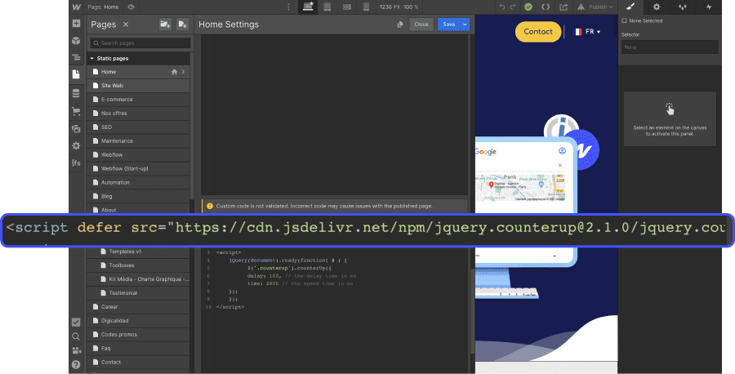Select the desktop base breakpoint
This screenshot has height=374, width=735.
pyautogui.click(x=308, y=7)
